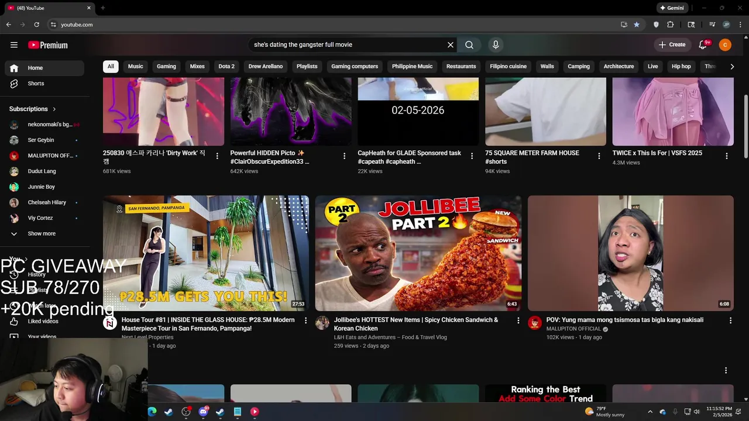
Task: Go back with the browser back arrow
Action: [8, 25]
